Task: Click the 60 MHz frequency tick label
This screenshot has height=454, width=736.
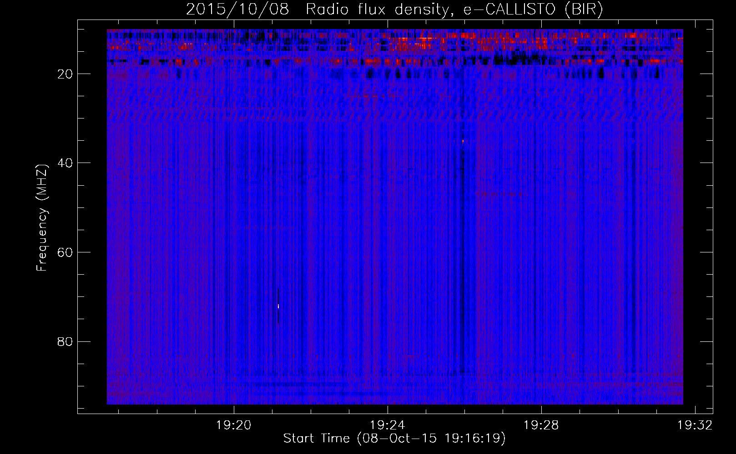Action: tap(66, 252)
